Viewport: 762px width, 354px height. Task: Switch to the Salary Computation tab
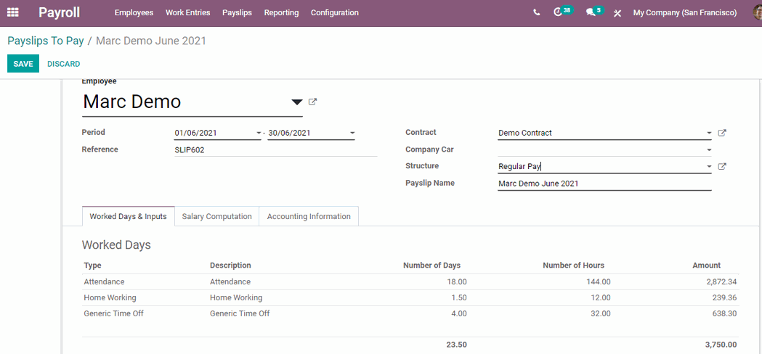[216, 216]
